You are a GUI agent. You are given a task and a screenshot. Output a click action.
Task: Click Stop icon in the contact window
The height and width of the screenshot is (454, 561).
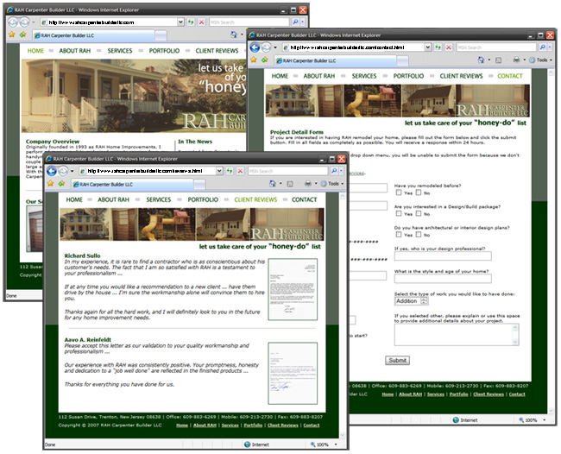[x=449, y=47]
